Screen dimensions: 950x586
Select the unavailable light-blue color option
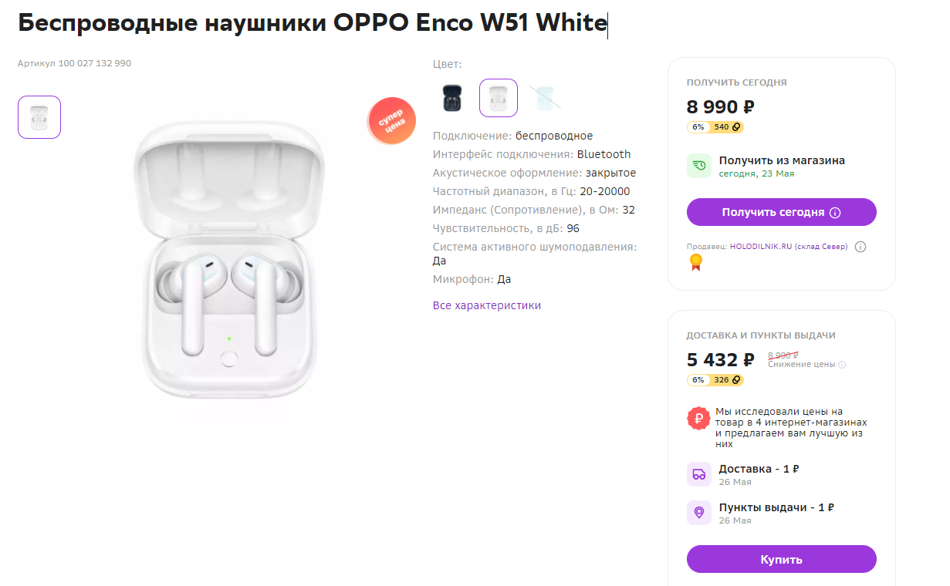pos(545,98)
